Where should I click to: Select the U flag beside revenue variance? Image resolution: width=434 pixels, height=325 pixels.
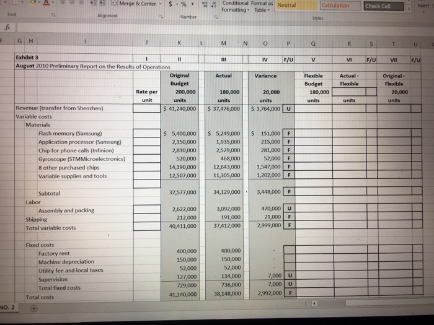coord(288,109)
